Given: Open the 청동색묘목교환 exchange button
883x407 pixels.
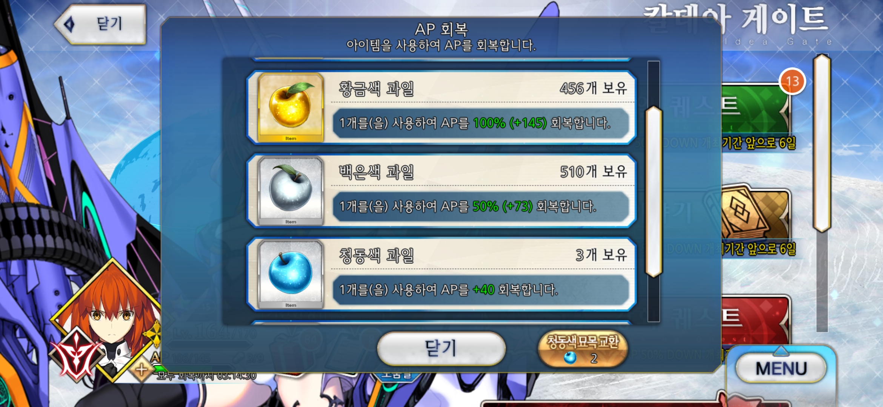Looking at the screenshot, I should coord(583,349).
